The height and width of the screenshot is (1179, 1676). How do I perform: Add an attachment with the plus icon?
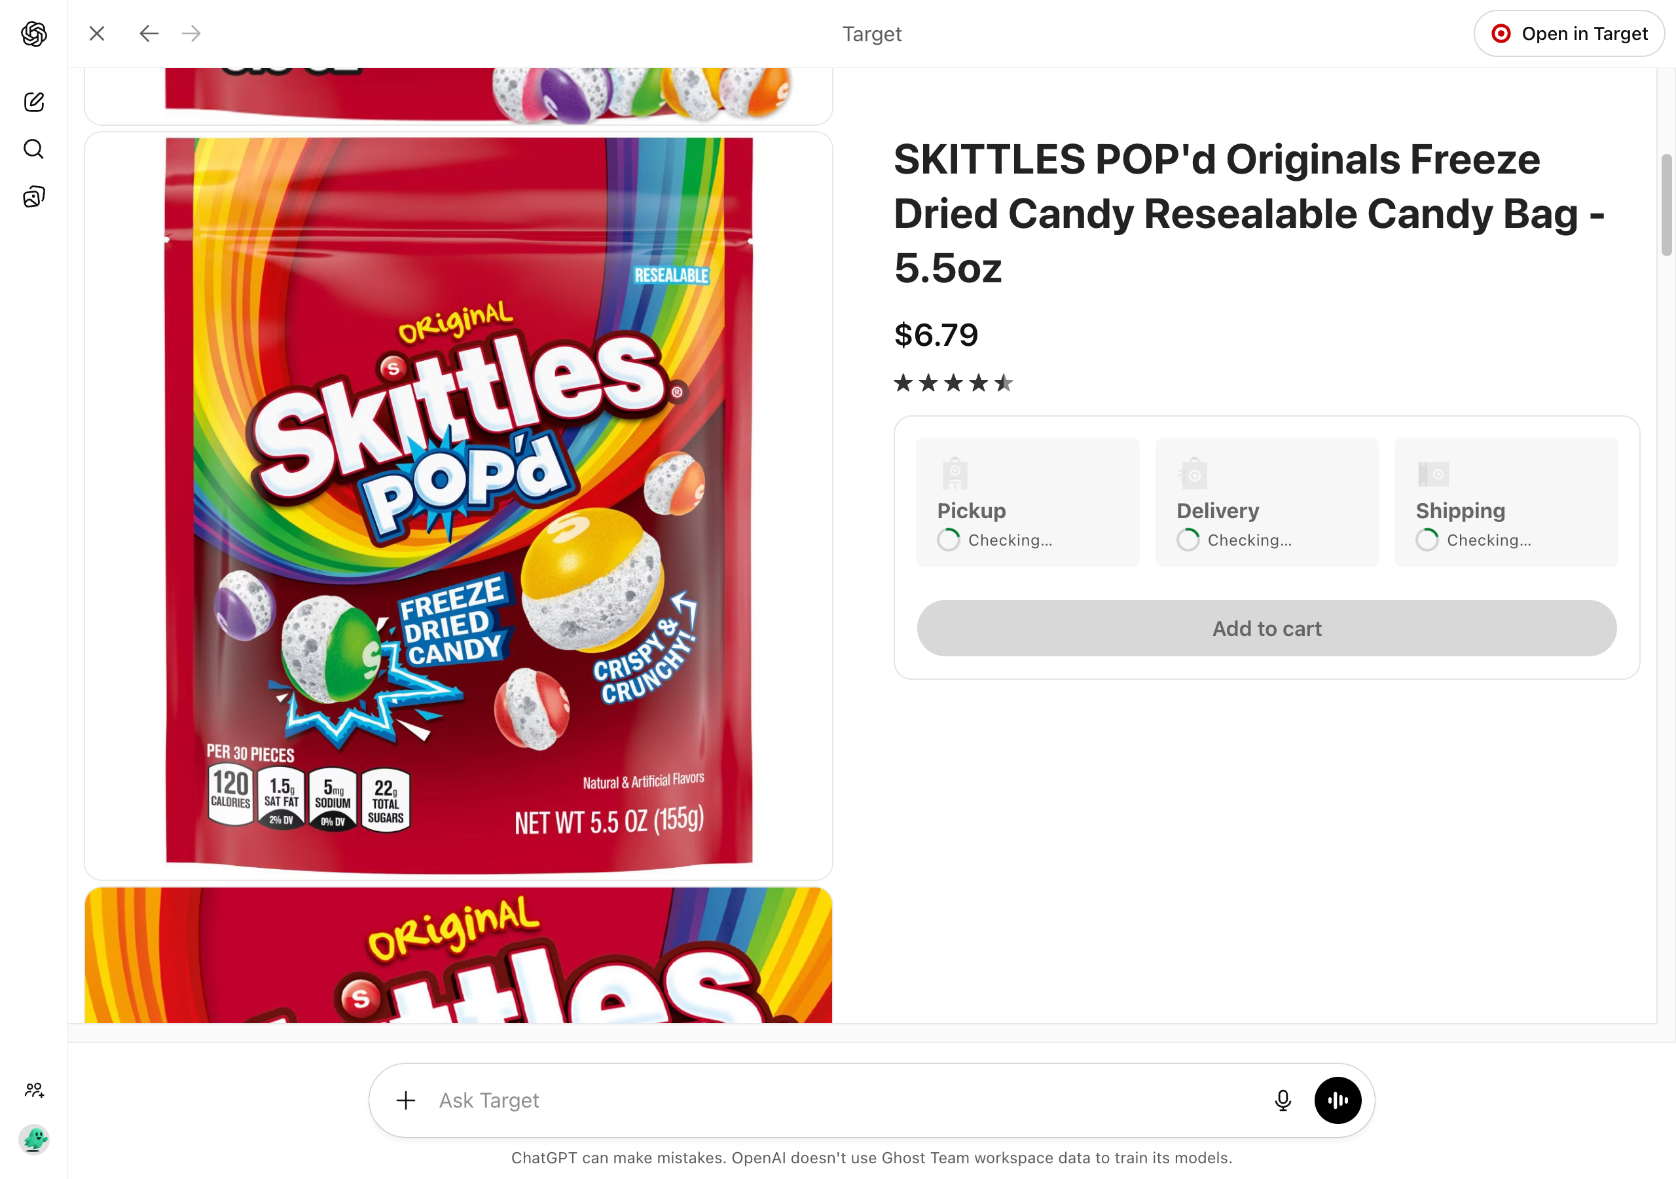click(x=406, y=1100)
